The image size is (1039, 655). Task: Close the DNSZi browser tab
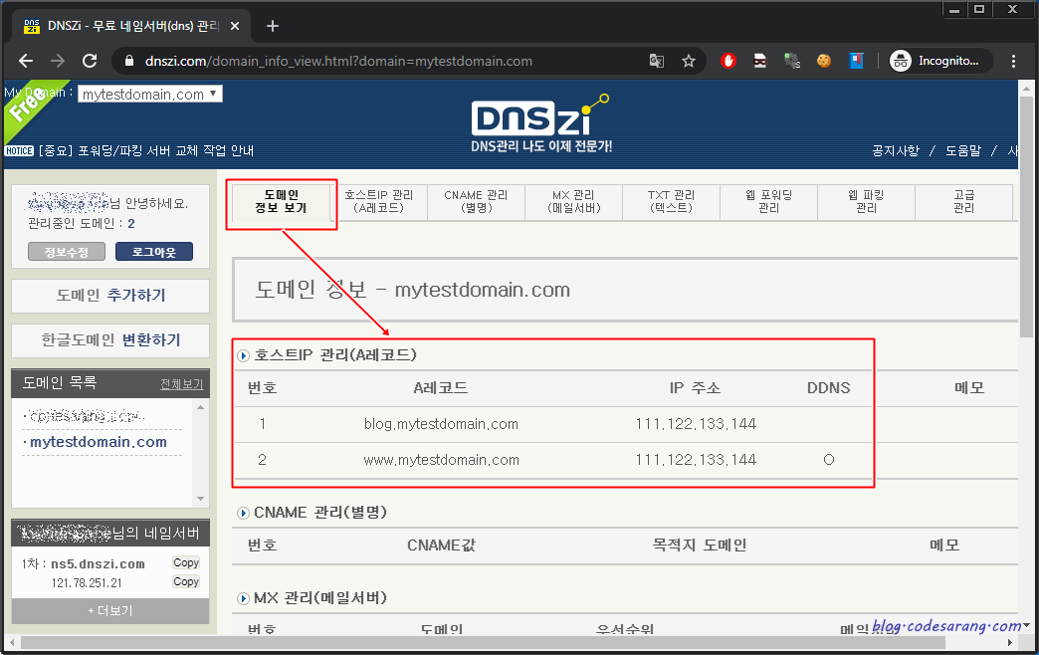point(235,26)
